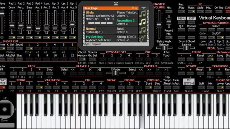230x129 pixels.
Task: Toggle the FX Style button
Action: point(200,11)
